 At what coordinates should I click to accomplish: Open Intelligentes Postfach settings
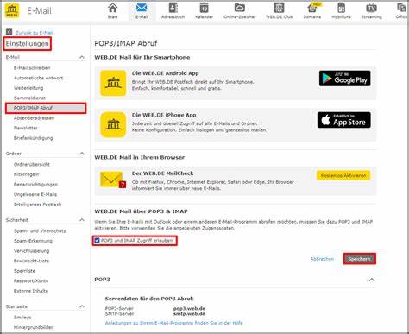coord(38,205)
